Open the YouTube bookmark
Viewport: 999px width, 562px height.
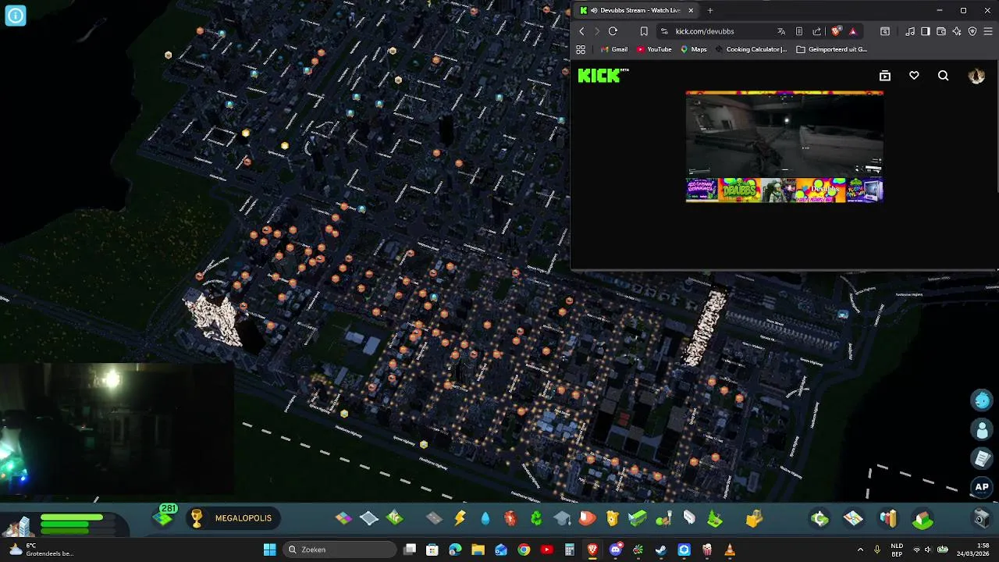654,49
